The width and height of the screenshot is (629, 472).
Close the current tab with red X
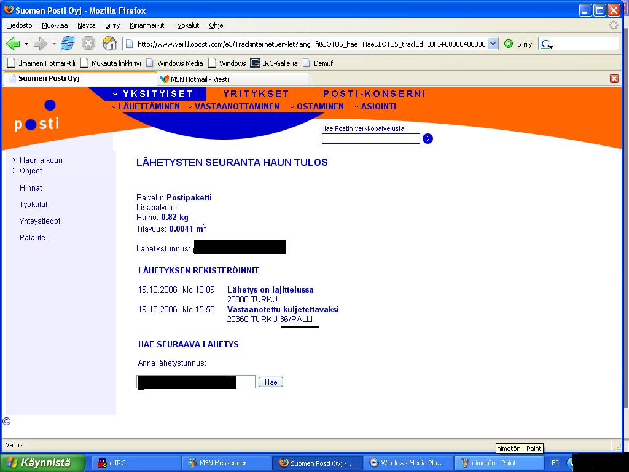614,79
